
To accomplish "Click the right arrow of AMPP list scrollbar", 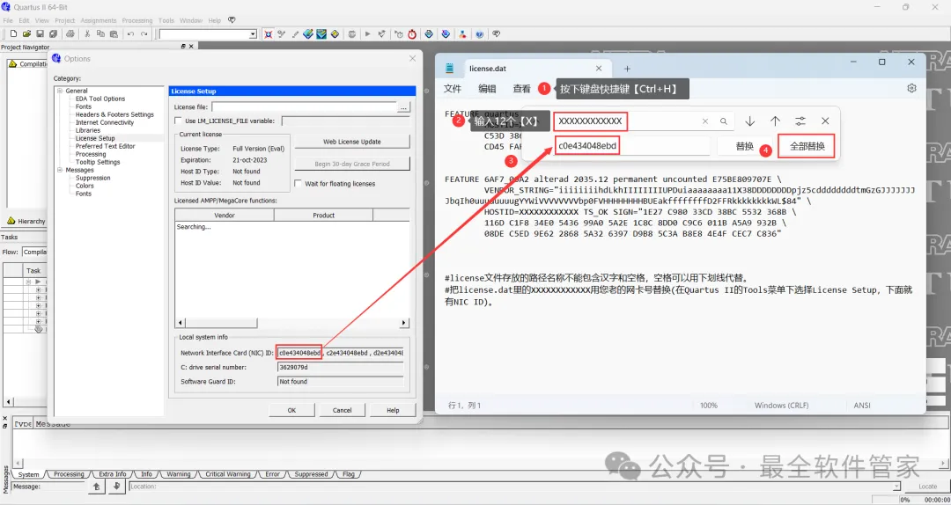I will [405, 323].
